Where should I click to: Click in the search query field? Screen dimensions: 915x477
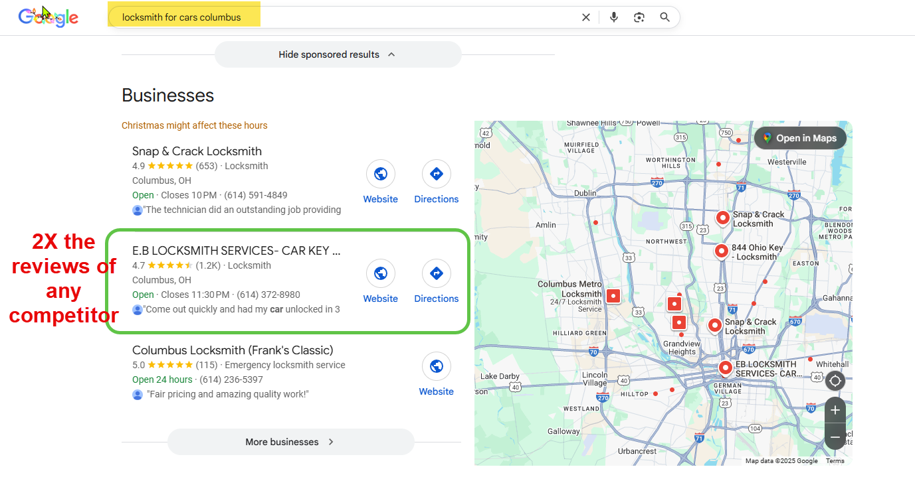tap(332, 17)
